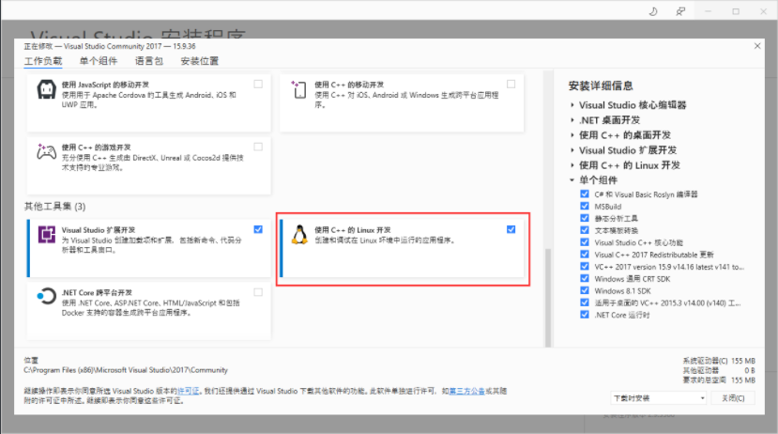Screen dimensions: 778x434
Task: Open the 许可证 license link
Action: coord(188,392)
